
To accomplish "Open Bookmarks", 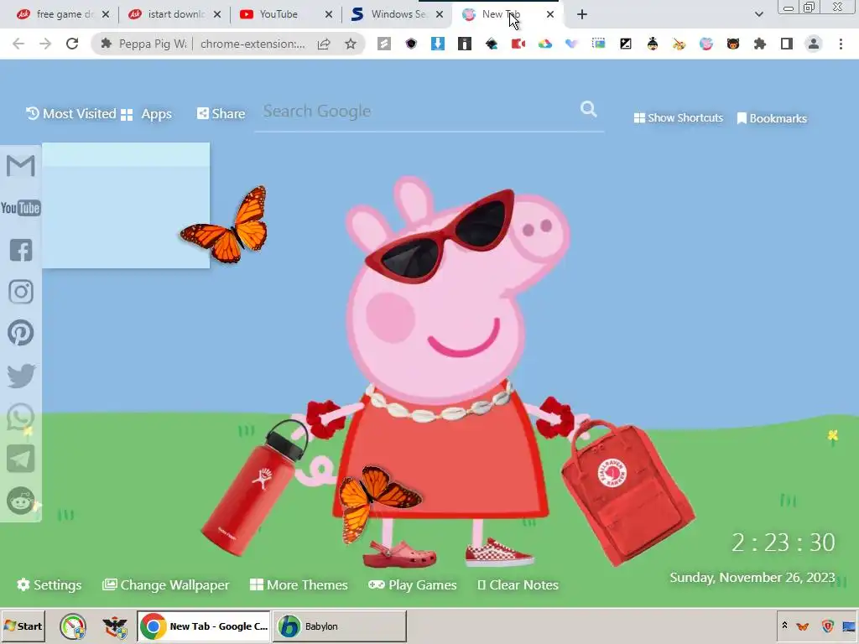I will click(x=772, y=118).
